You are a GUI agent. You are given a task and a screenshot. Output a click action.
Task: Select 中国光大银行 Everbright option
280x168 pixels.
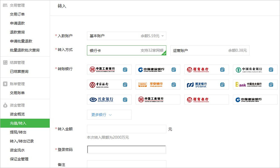click(255, 85)
